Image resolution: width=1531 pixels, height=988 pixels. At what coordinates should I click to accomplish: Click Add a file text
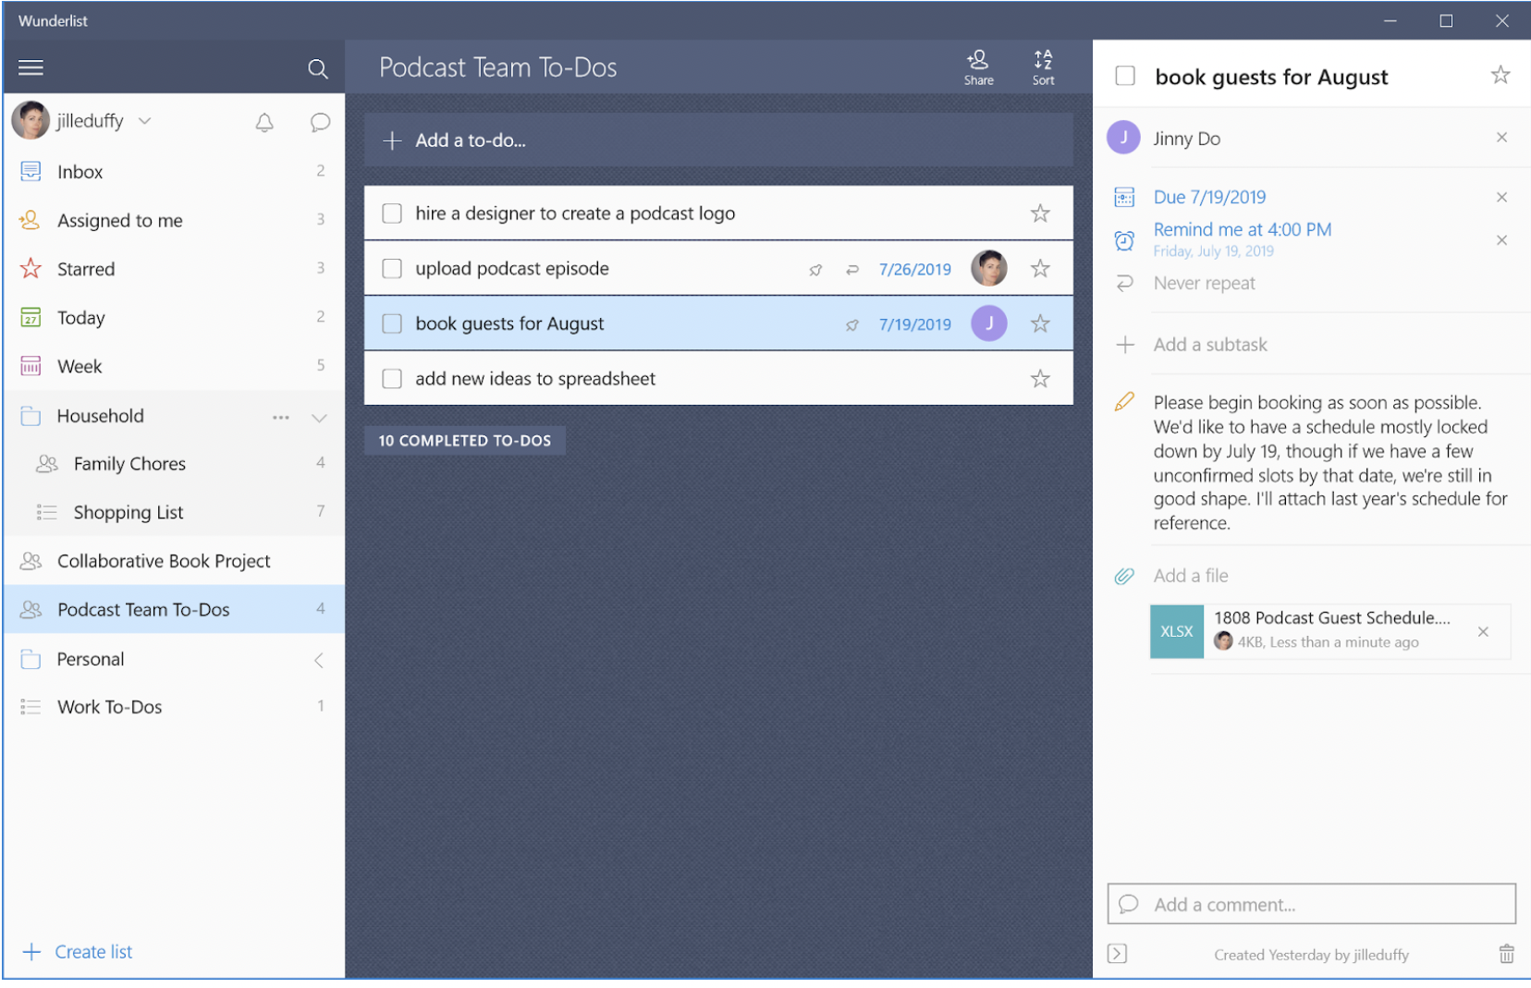point(1190,576)
